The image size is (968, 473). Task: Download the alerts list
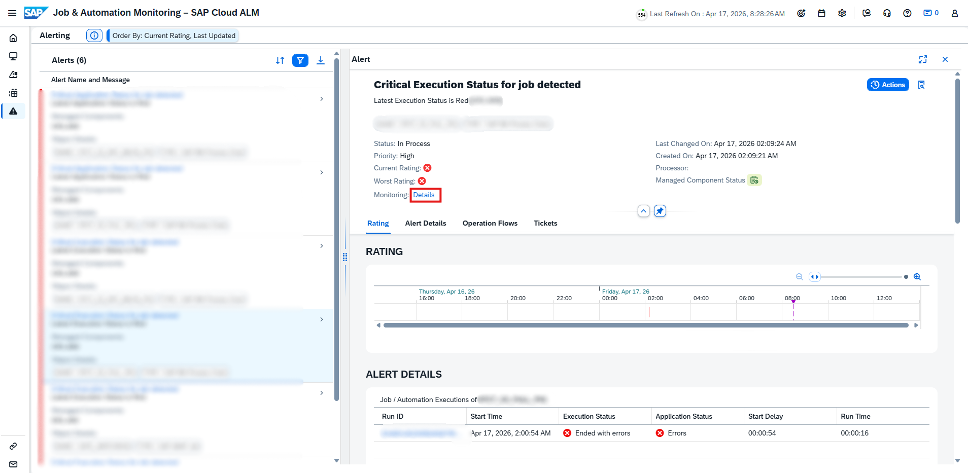321,60
